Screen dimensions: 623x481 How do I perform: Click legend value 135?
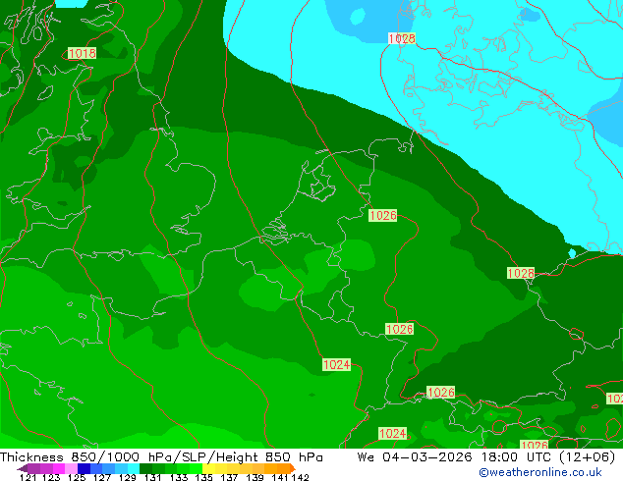pyautogui.click(x=204, y=477)
